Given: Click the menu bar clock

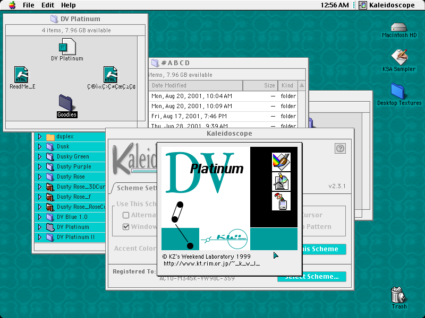Looking at the screenshot, I should [x=335, y=5].
